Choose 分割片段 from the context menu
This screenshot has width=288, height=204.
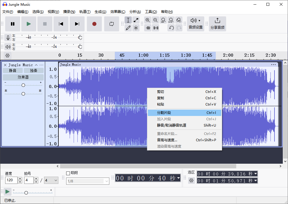coord(164,113)
